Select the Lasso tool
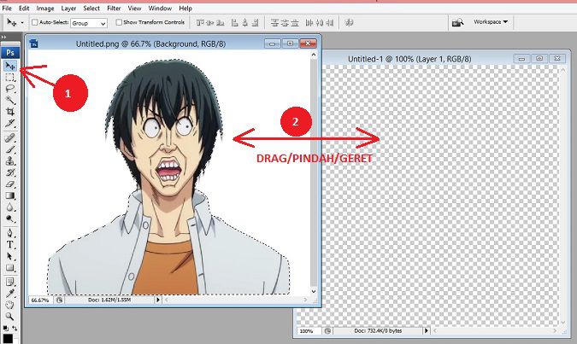 (x=10, y=89)
